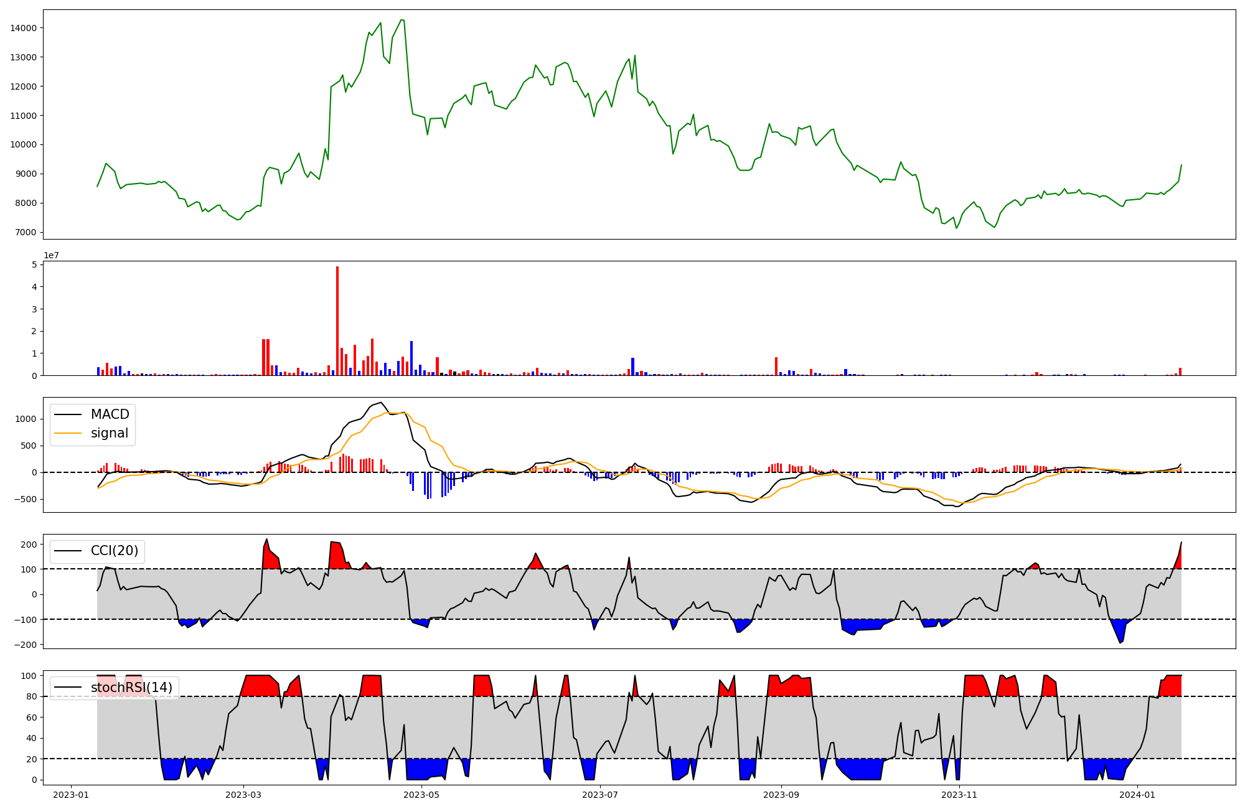
Task: Click the orange signal legend line sample
Action: tap(68, 433)
